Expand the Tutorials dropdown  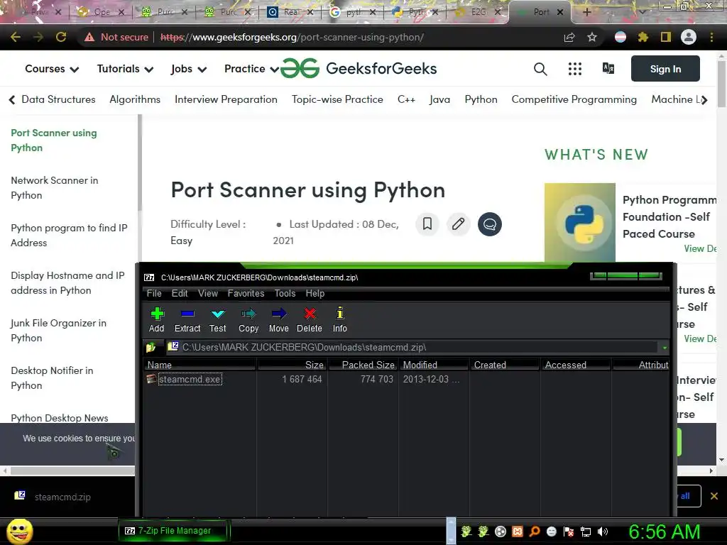click(x=125, y=69)
